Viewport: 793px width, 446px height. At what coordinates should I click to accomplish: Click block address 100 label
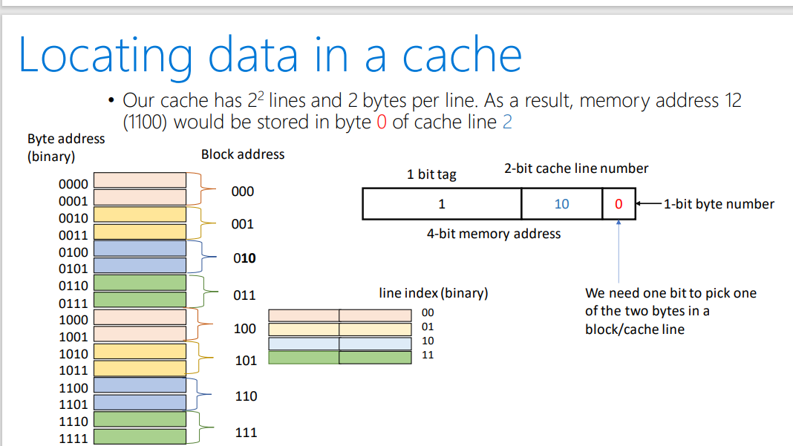(245, 328)
